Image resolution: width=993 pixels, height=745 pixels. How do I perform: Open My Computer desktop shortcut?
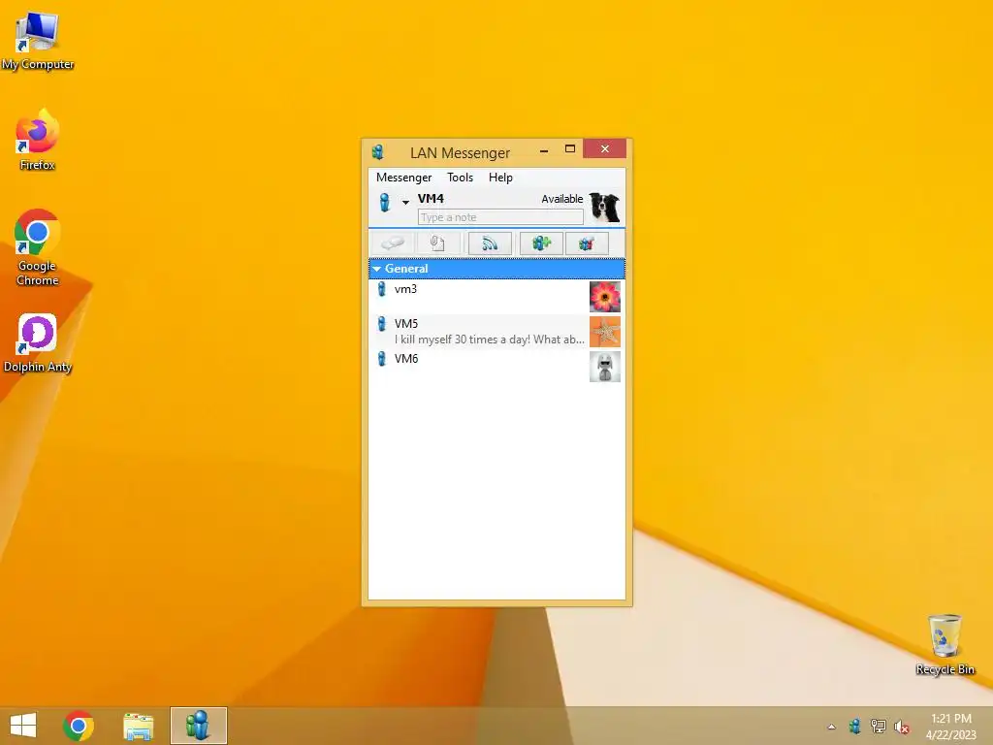38,41
